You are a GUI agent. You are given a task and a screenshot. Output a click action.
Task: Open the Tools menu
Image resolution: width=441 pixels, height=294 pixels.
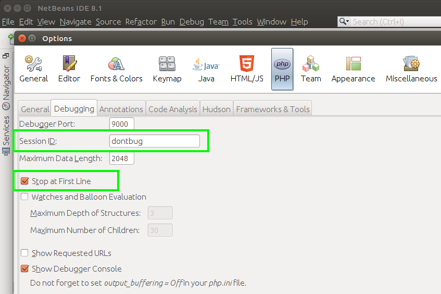coord(242,22)
